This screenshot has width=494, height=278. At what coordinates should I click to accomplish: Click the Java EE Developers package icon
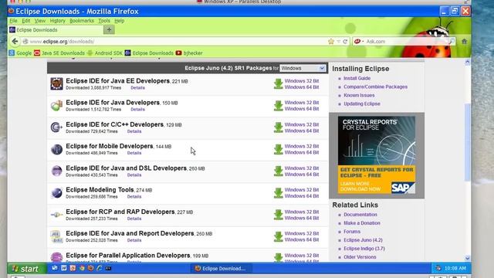coord(56,84)
